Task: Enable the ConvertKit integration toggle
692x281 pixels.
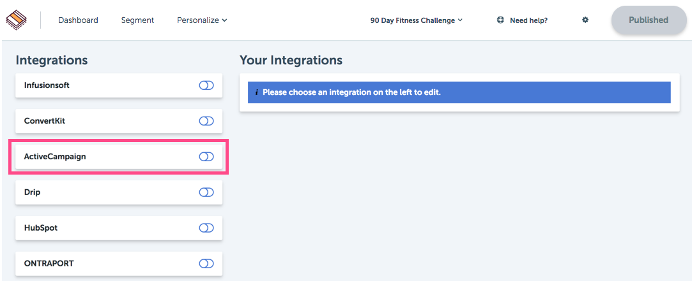Action: click(x=206, y=121)
